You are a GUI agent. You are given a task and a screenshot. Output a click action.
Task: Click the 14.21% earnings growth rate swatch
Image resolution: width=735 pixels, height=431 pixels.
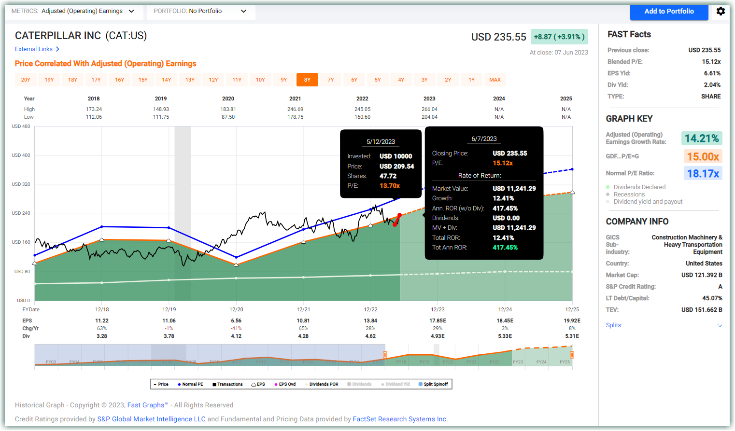pyautogui.click(x=702, y=139)
